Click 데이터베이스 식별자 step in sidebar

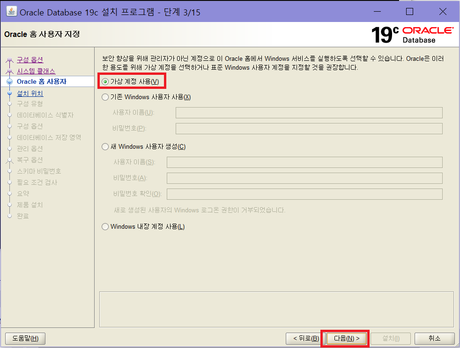(x=45, y=115)
